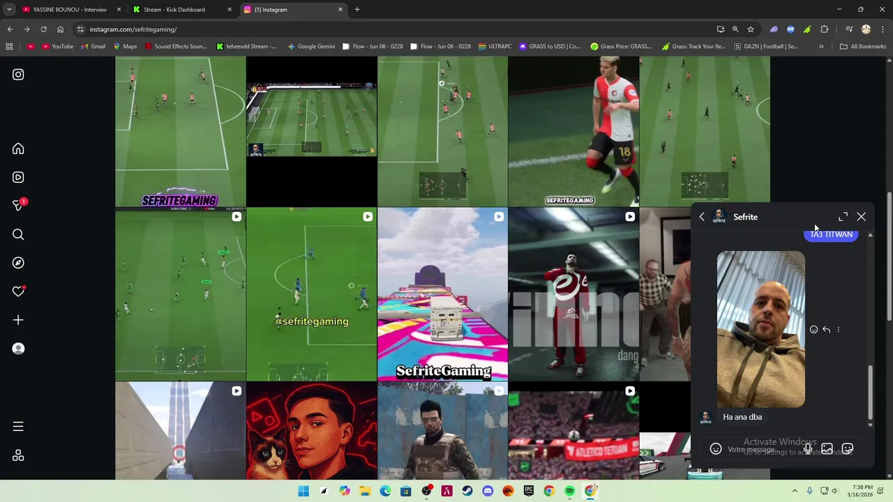Open Explore compass icon in sidebar

[18, 263]
